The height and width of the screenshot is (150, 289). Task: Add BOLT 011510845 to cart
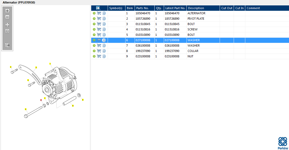pos(99,24)
